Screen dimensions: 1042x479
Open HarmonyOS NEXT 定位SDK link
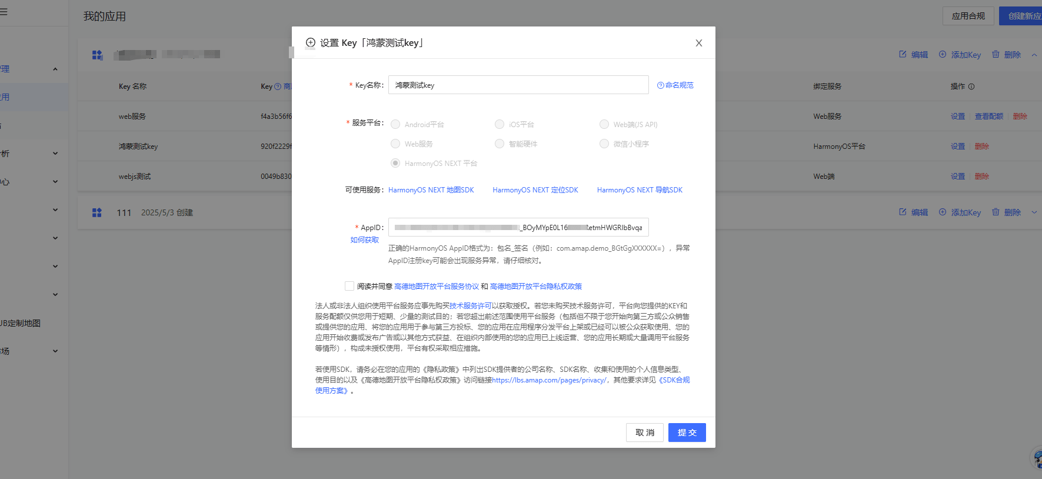tap(535, 190)
